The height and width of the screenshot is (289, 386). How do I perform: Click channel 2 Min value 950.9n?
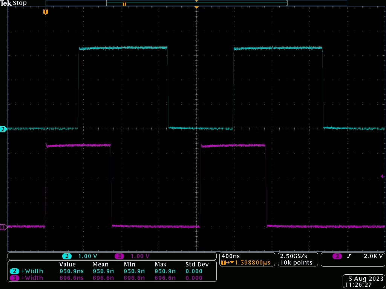(x=135, y=271)
